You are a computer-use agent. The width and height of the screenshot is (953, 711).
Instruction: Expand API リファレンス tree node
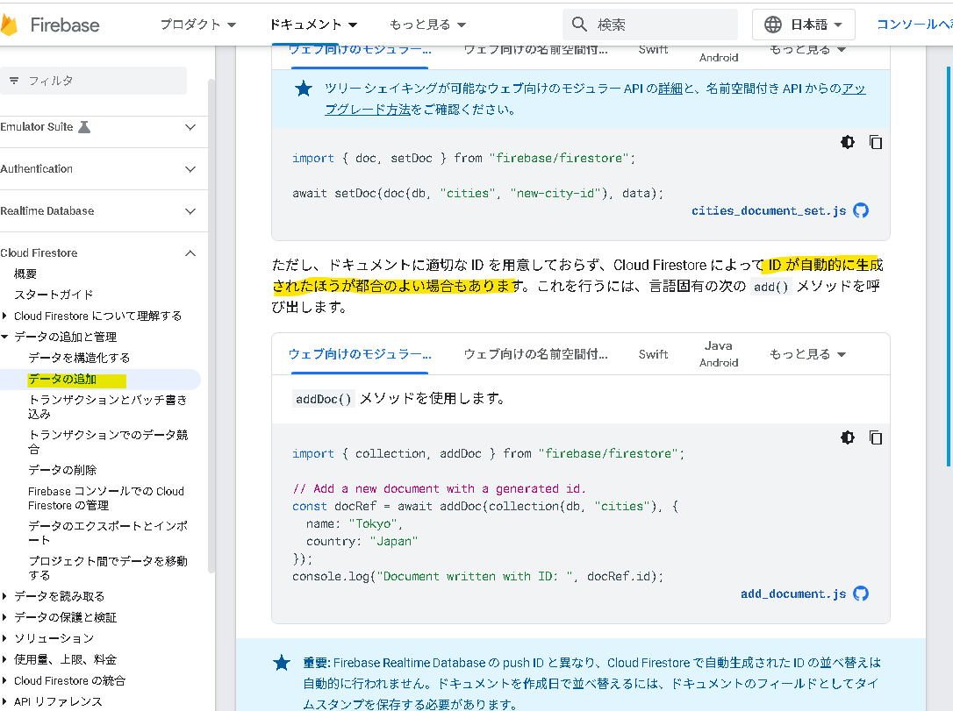pyautogui.click(x=5, y=701)
